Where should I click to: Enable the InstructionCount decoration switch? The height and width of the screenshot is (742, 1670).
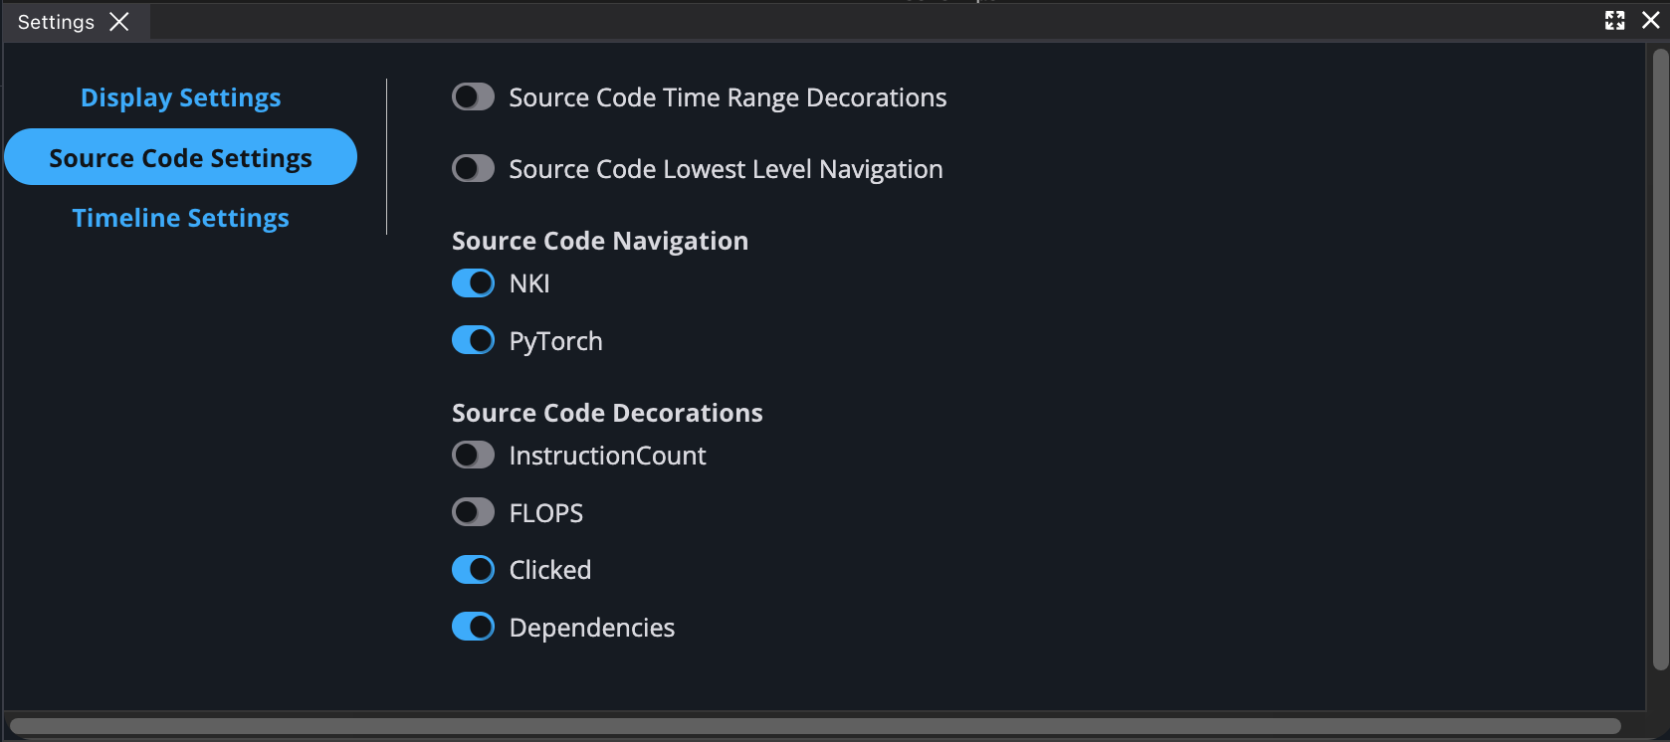pyautogui.click(x=473, y=456)
